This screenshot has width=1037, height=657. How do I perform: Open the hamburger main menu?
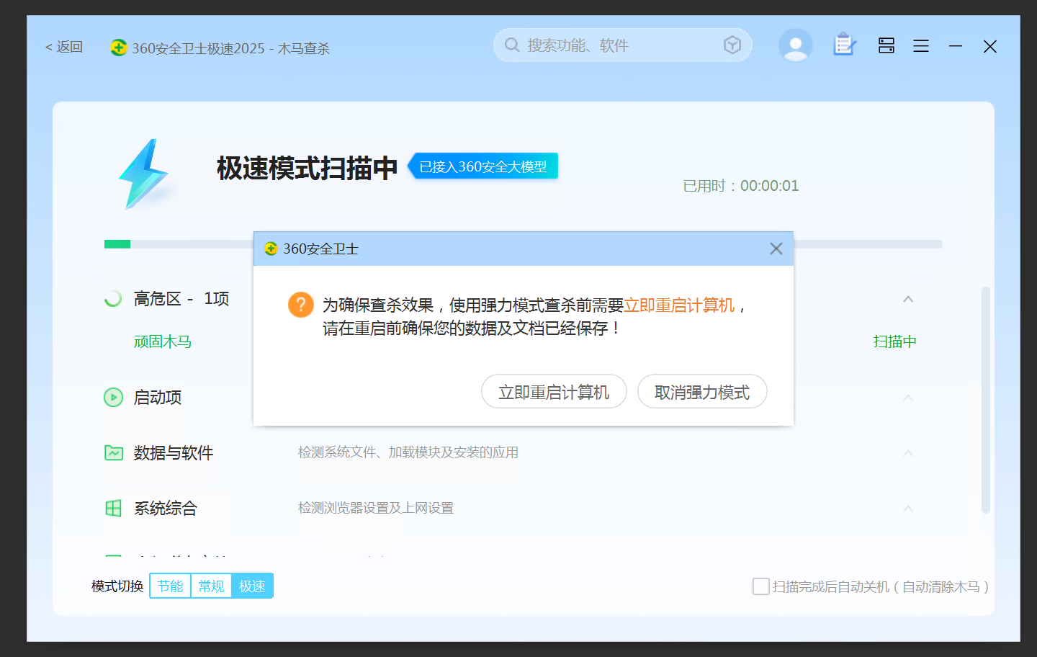[920, 46]
